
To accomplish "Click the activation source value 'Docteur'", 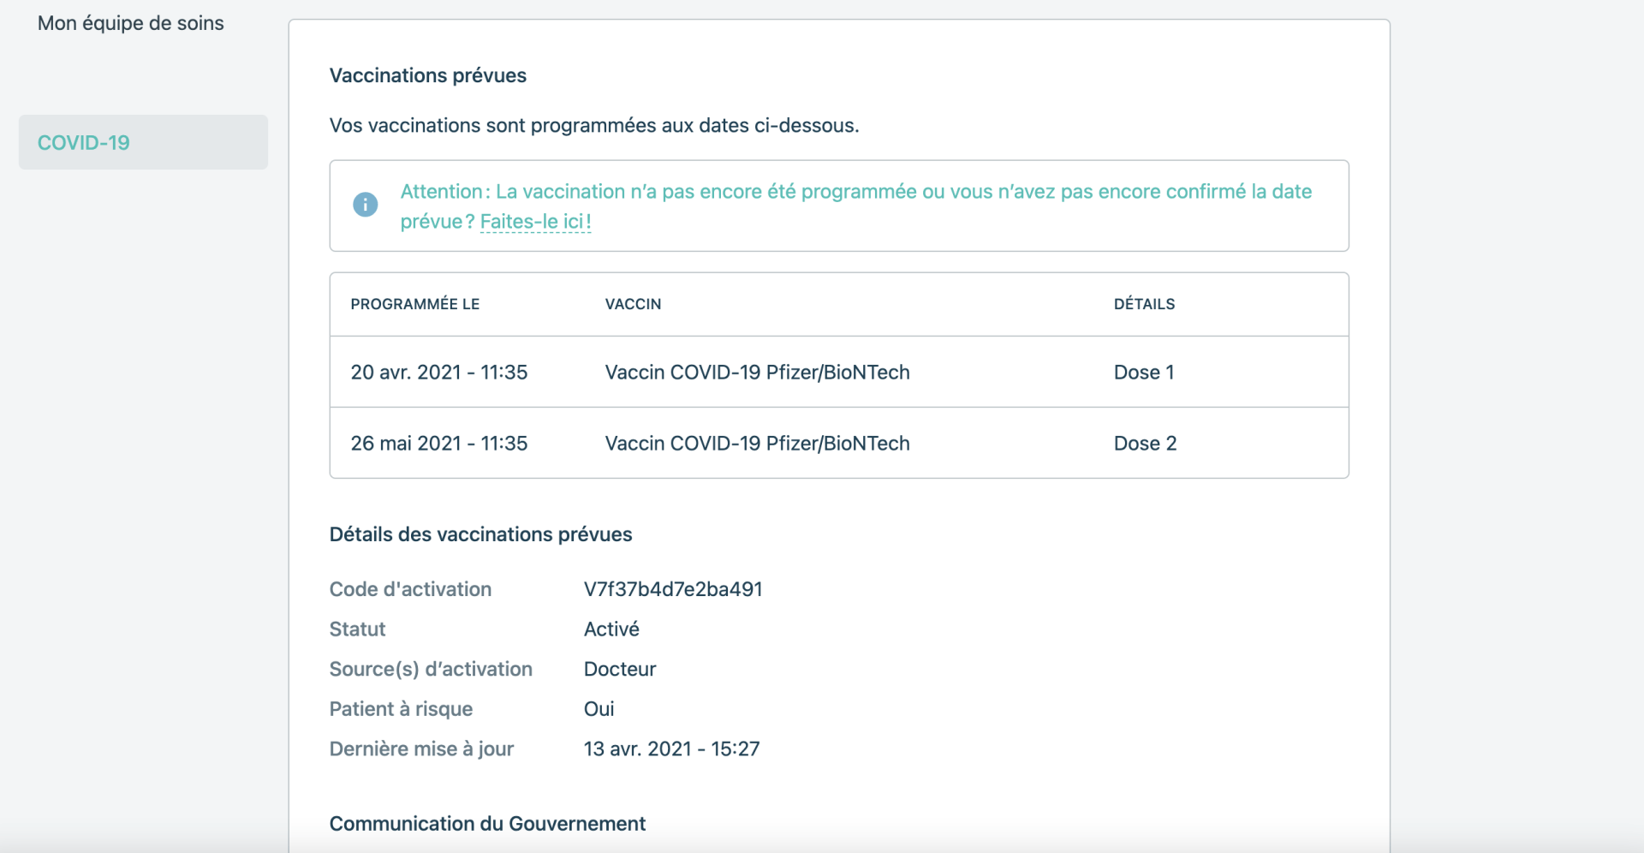I will click(x=620, y=669).
